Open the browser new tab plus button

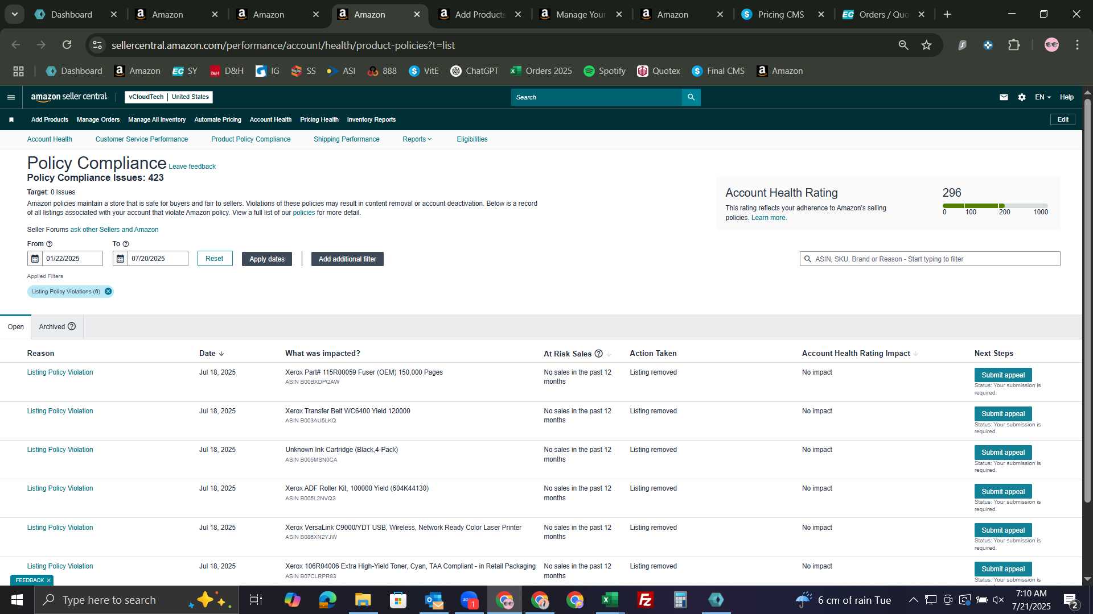[947, 14]
